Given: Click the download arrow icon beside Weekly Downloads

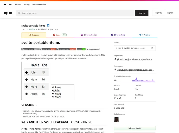Looking at the screenshot, I should pyautogui.click(x=114, y=76).
